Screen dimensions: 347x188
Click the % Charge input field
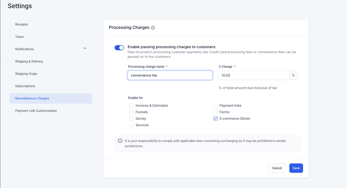coord(254,75)
